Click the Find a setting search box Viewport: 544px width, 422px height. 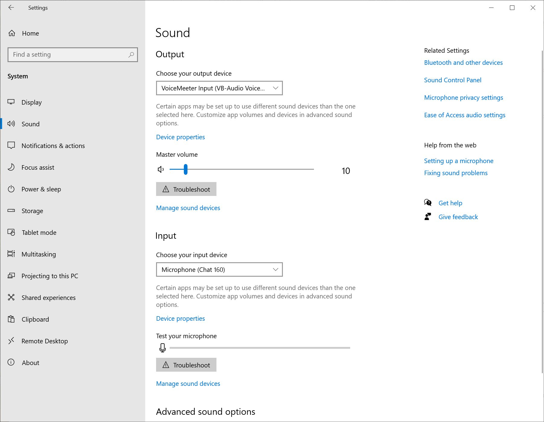coord(73,55)
